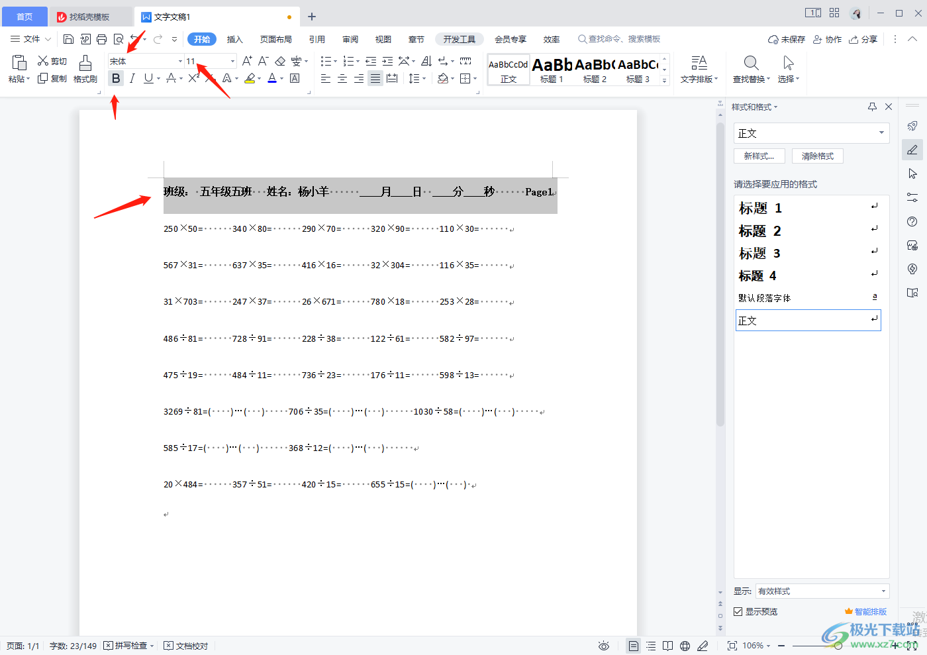Increase font size with the A+ icon
The image size is (927, 655).
tap(247, 61)
